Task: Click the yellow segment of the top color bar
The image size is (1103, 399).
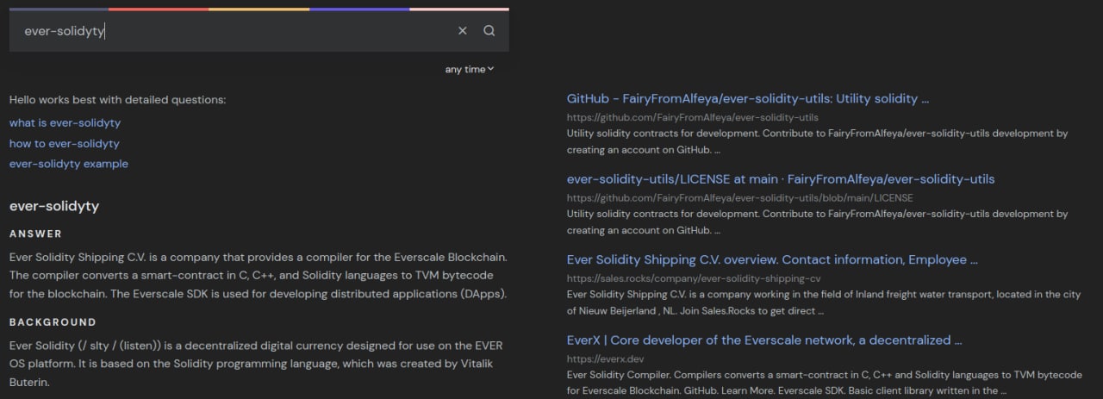Action: (259, 9)
